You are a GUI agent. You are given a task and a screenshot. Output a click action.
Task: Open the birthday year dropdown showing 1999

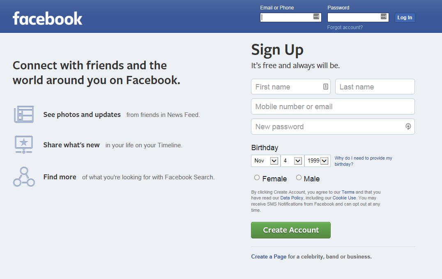[x=318, y=161]
